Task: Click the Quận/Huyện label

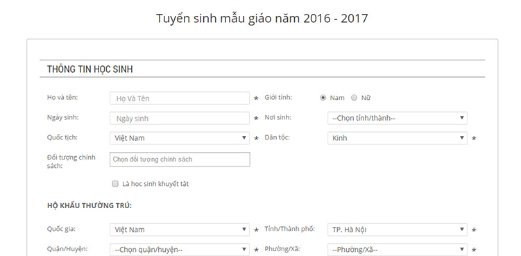Action: (67, 249)
